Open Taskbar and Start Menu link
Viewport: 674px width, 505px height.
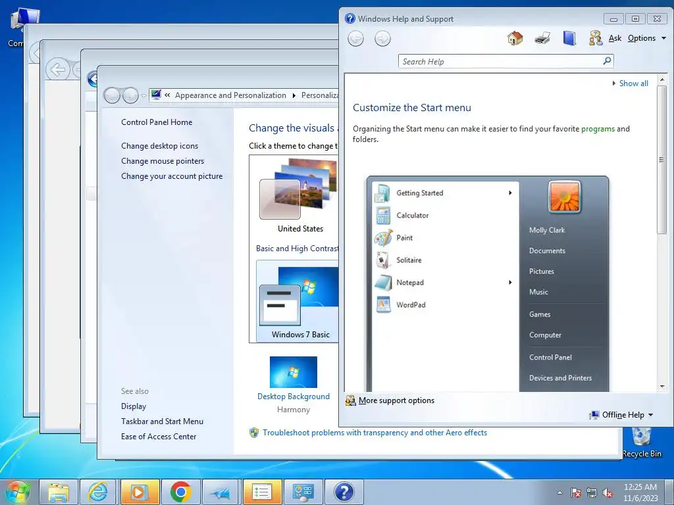[162, 421]
